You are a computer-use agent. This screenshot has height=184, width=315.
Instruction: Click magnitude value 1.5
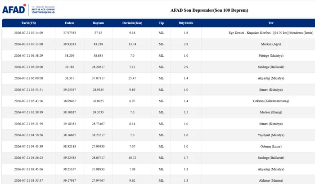[x=186, y=112]
